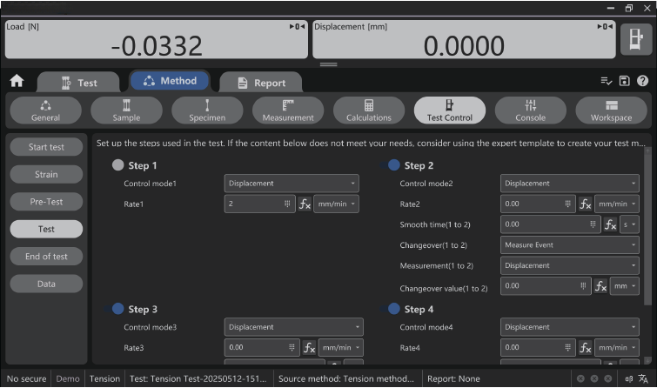Click the Rate1 fx formula icon
Screen dimensions: 657x388
pos(305,204)
